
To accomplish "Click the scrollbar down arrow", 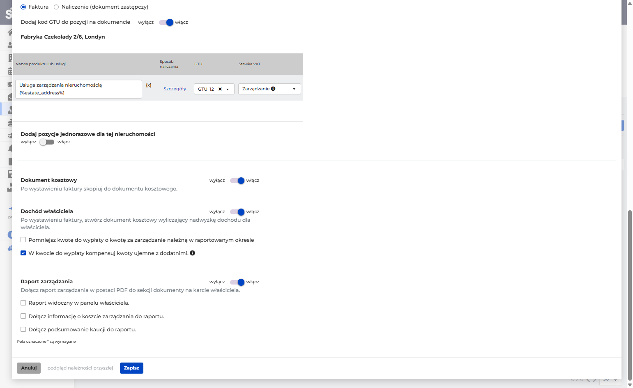I will point(630,385).
